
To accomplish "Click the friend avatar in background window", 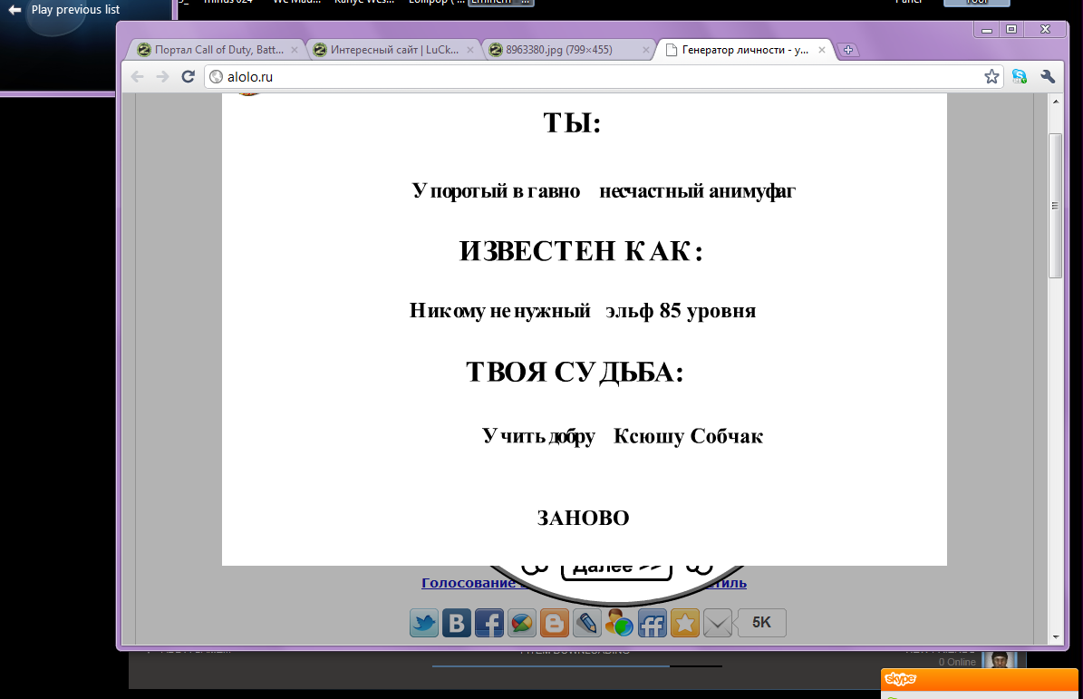I will pyautogui.click(x=999, y=660).
